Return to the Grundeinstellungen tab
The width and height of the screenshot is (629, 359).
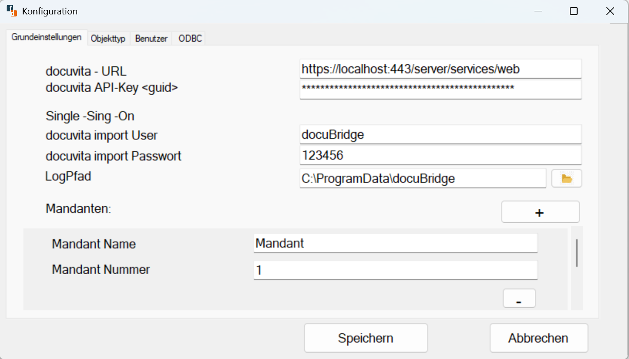(x=46, y=38)
